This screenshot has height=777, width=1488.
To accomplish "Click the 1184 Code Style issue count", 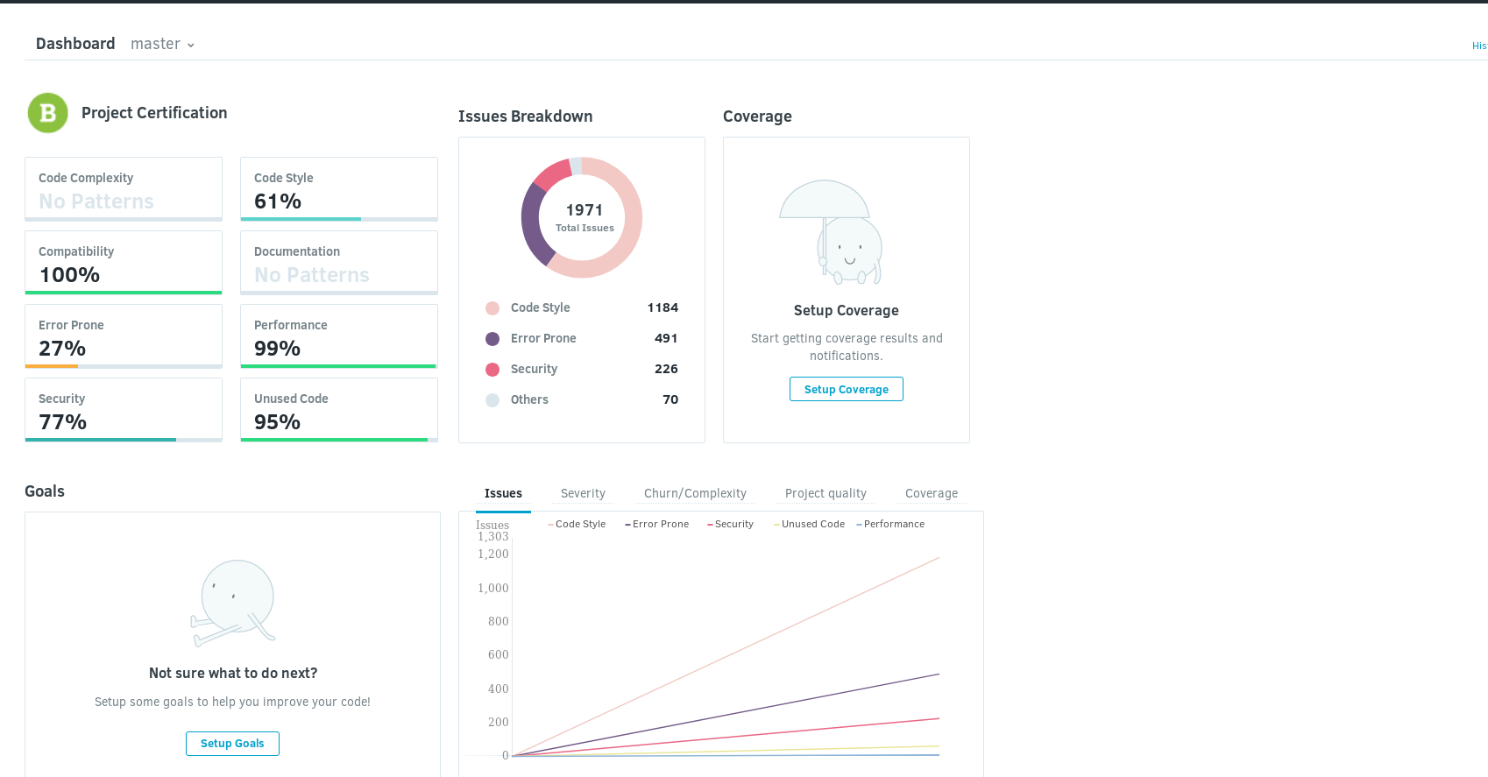I will [x=663, y=307].
